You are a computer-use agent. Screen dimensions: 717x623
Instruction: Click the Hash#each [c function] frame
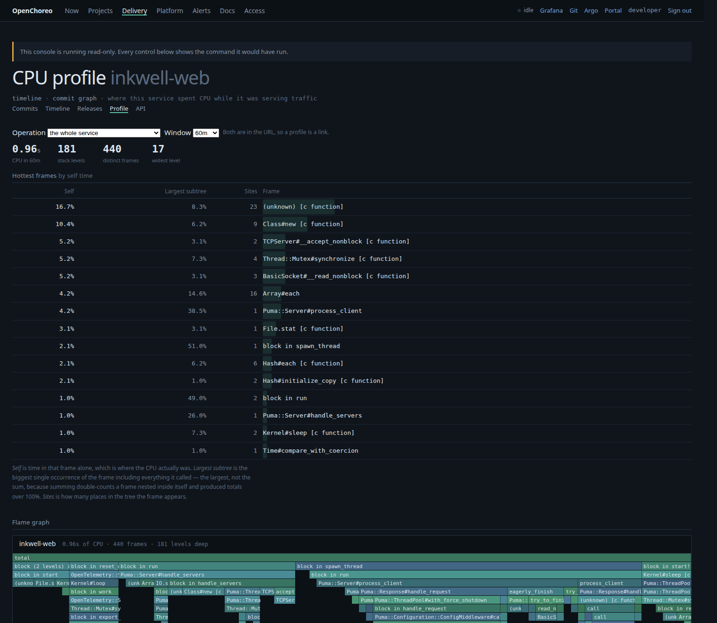coord(303,364)
